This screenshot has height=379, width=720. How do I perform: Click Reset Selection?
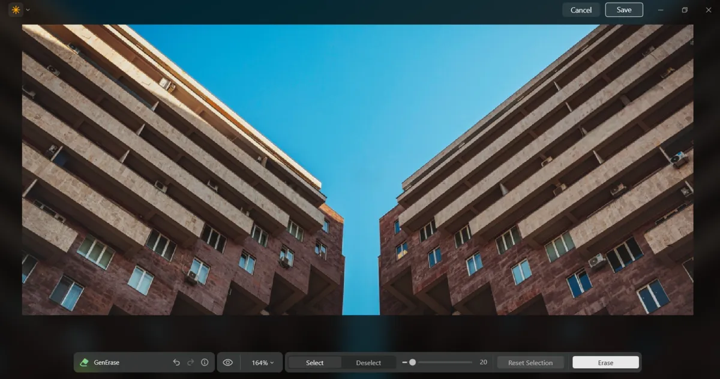530,362
